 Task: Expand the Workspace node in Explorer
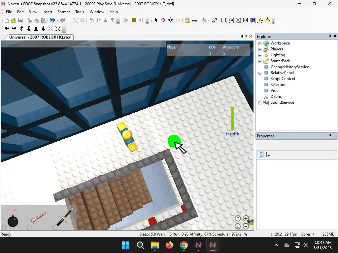pyautogui.click(x=260, y=43)
